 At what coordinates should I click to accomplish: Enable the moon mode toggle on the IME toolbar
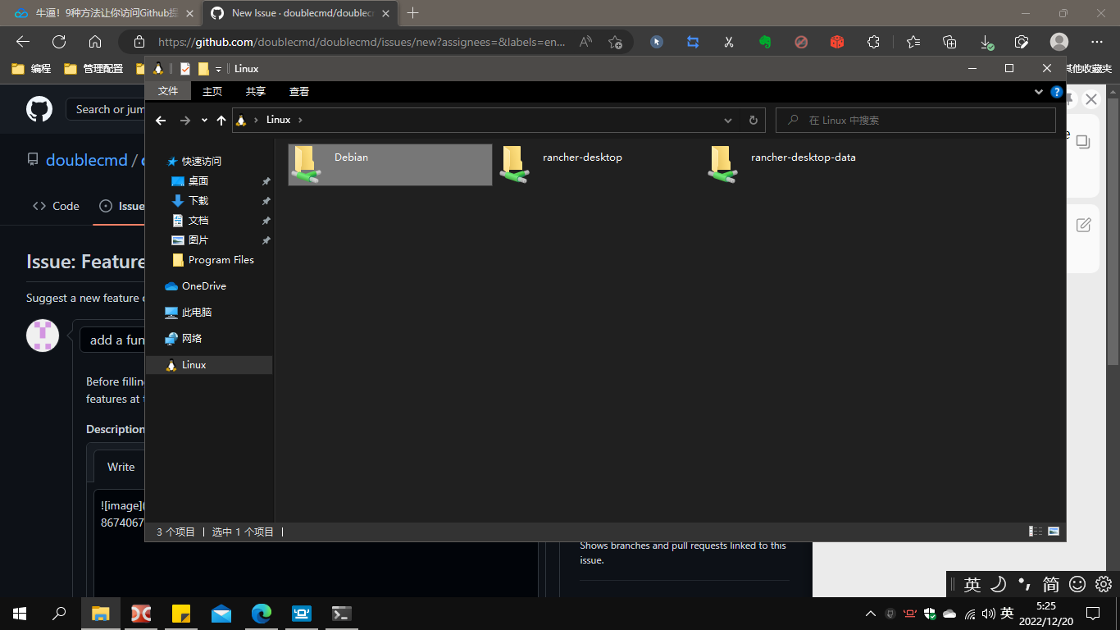(998, 584)
